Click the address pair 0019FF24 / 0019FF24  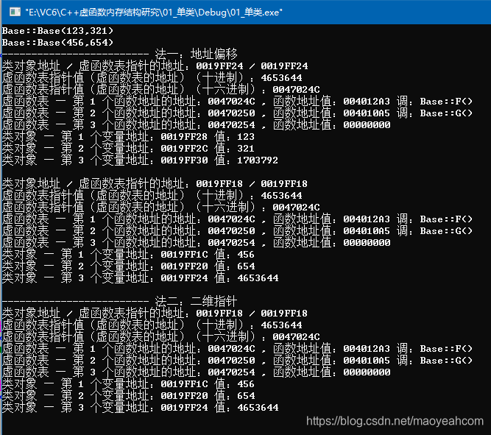(252, 66)
